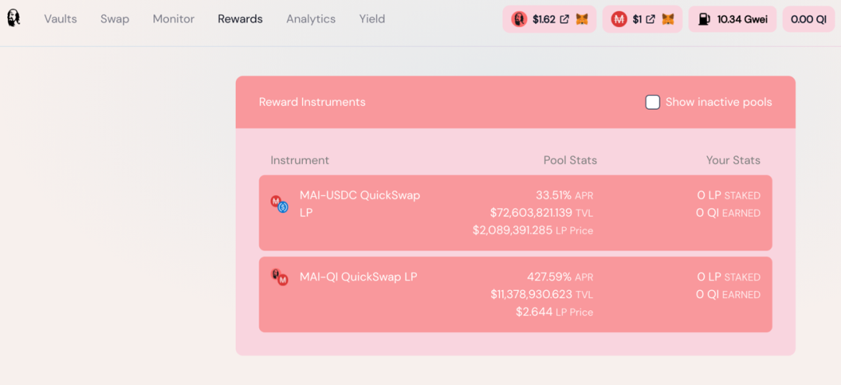Enable Show inactive pools checkbox

click(653, 102)
